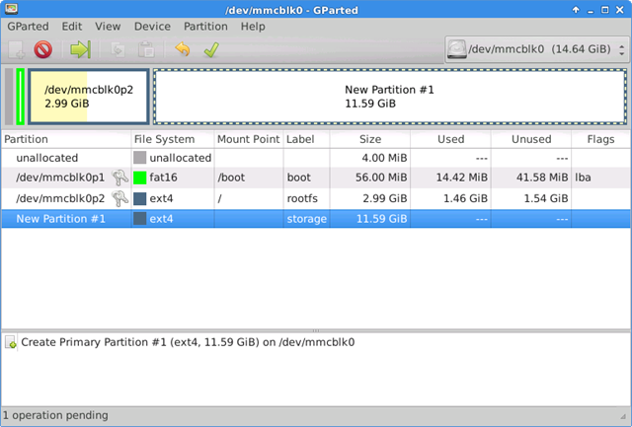Open the Edit menu
This screenshot has height=427, width=632.
tap(72, 27)
